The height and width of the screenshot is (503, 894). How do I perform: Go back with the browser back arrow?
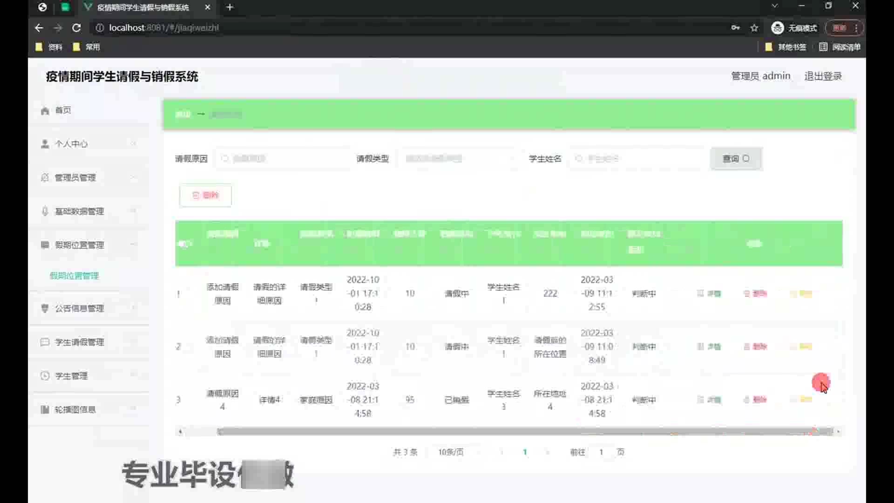point(39,28)
